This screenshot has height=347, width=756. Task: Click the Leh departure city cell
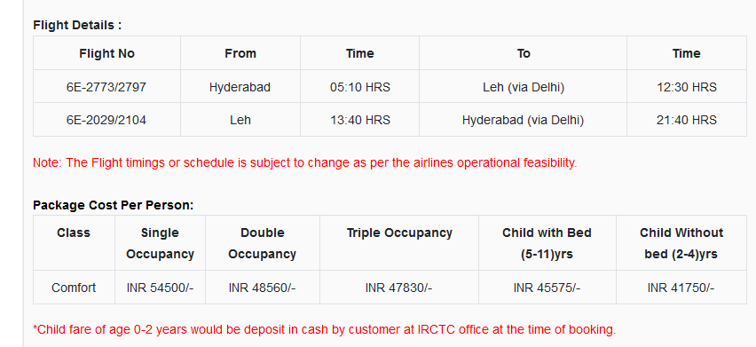[240, 120]
